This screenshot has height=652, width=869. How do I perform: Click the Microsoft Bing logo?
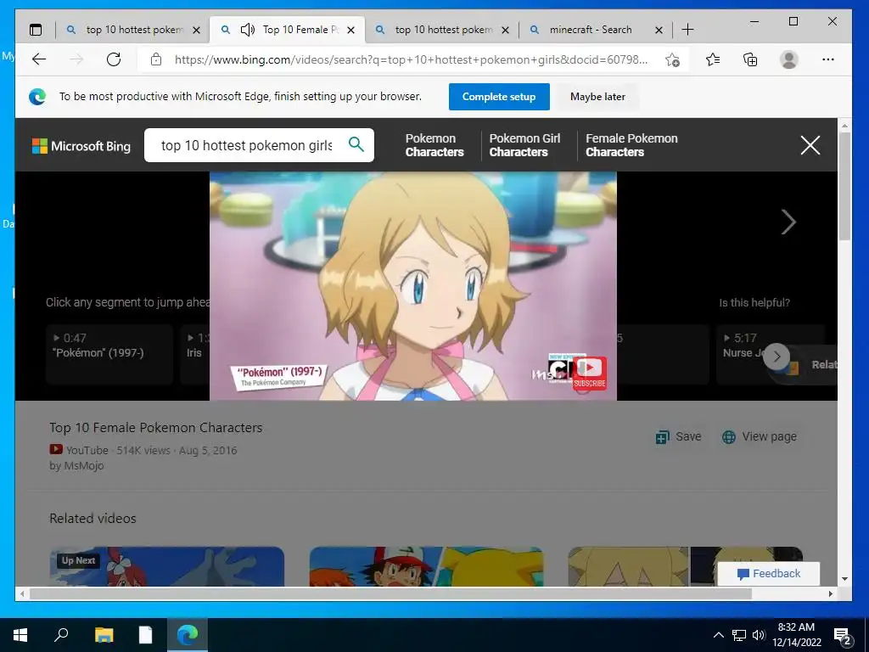tap(81, 146)
